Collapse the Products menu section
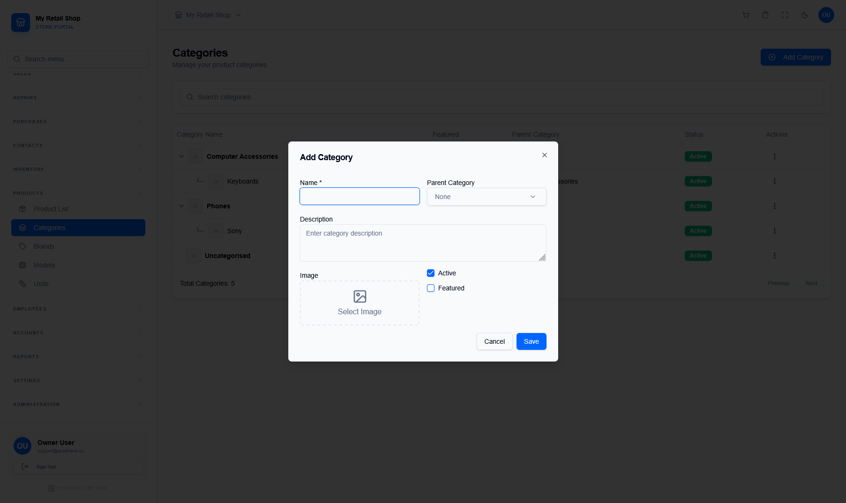846x503 pixels. pyautogui.click(x=78, y=193)
